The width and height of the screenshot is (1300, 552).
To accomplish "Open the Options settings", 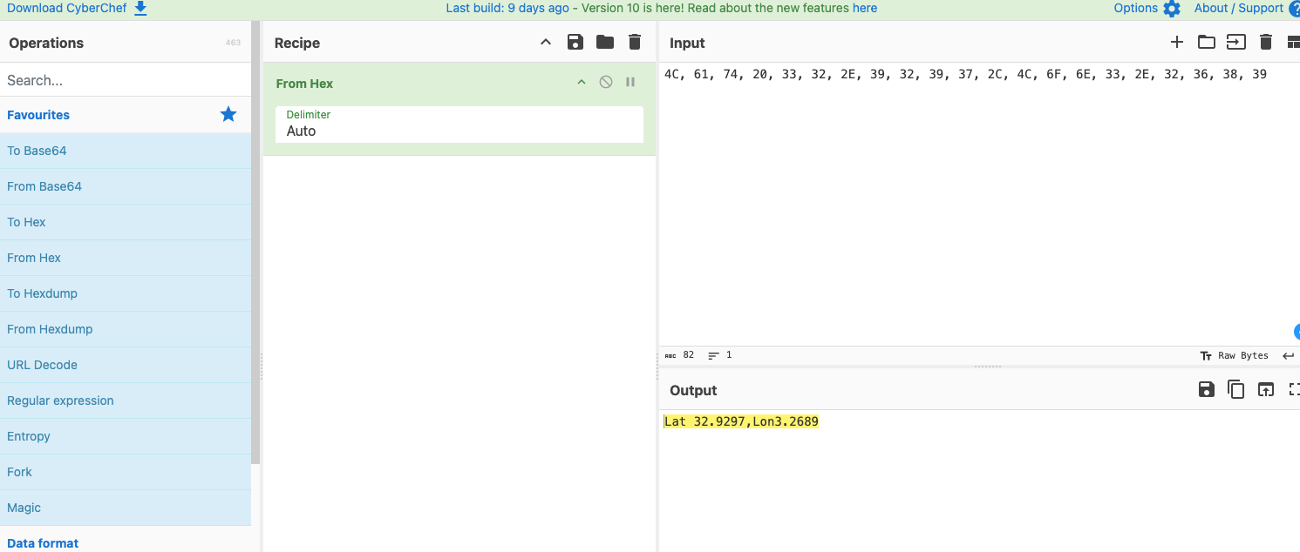I will (1146, 9).
